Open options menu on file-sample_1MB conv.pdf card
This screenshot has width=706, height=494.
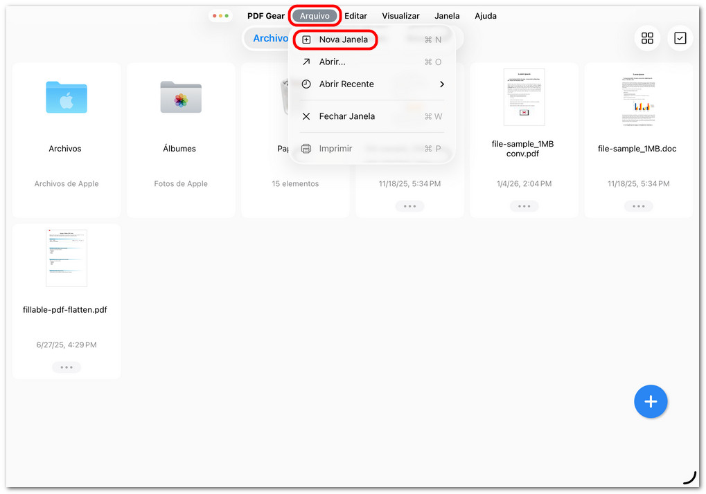pyautogui.click(x=524, y=205)
